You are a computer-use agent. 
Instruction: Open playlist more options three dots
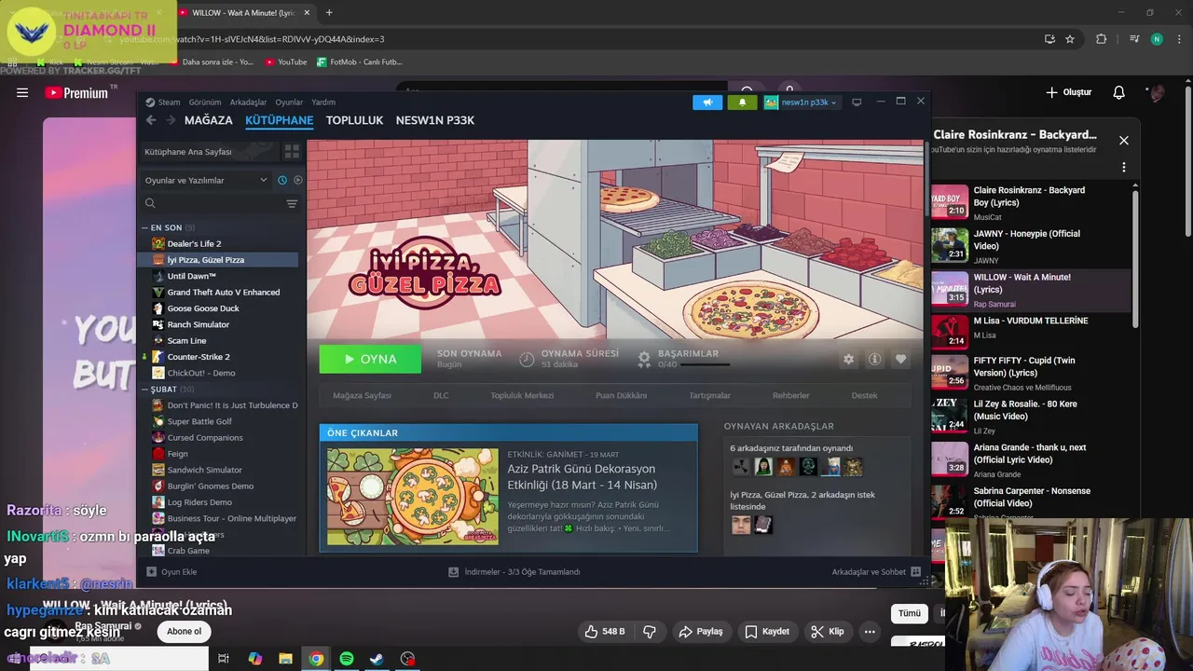point(1123,168)
